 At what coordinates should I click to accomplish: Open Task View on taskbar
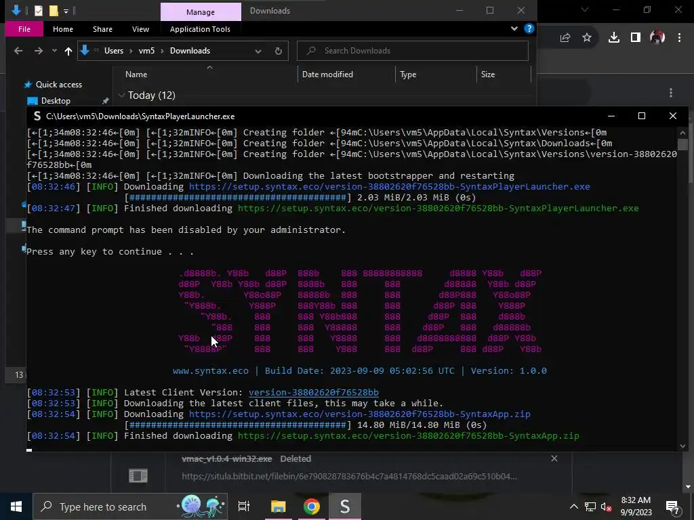[x=243, y=506]
